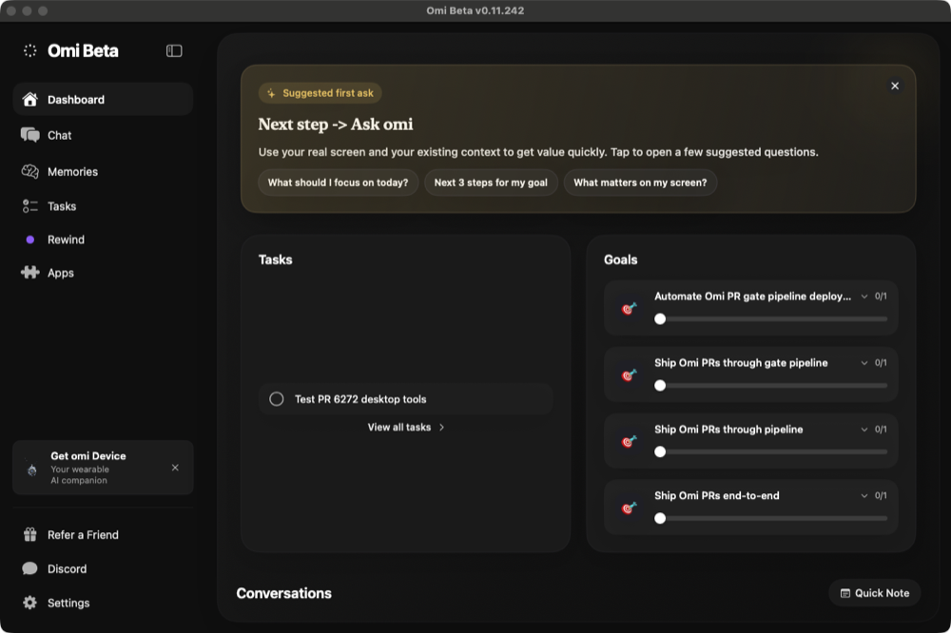
Task: Open View all tasks link
Action: 406,428
